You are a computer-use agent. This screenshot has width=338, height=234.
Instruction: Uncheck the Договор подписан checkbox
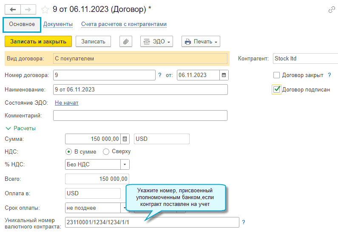[x=276, y=89]
